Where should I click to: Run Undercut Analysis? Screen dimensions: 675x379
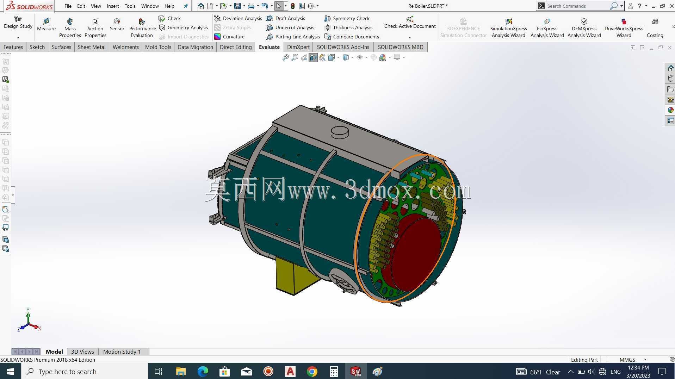290,27
